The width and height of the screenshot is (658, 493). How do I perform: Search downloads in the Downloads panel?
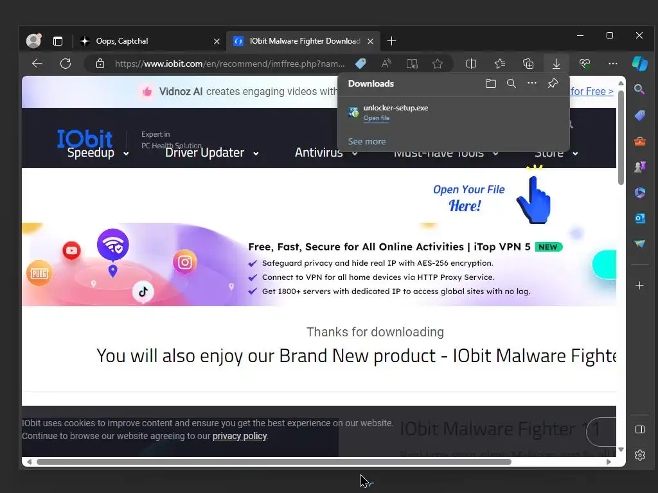(511, 83)
